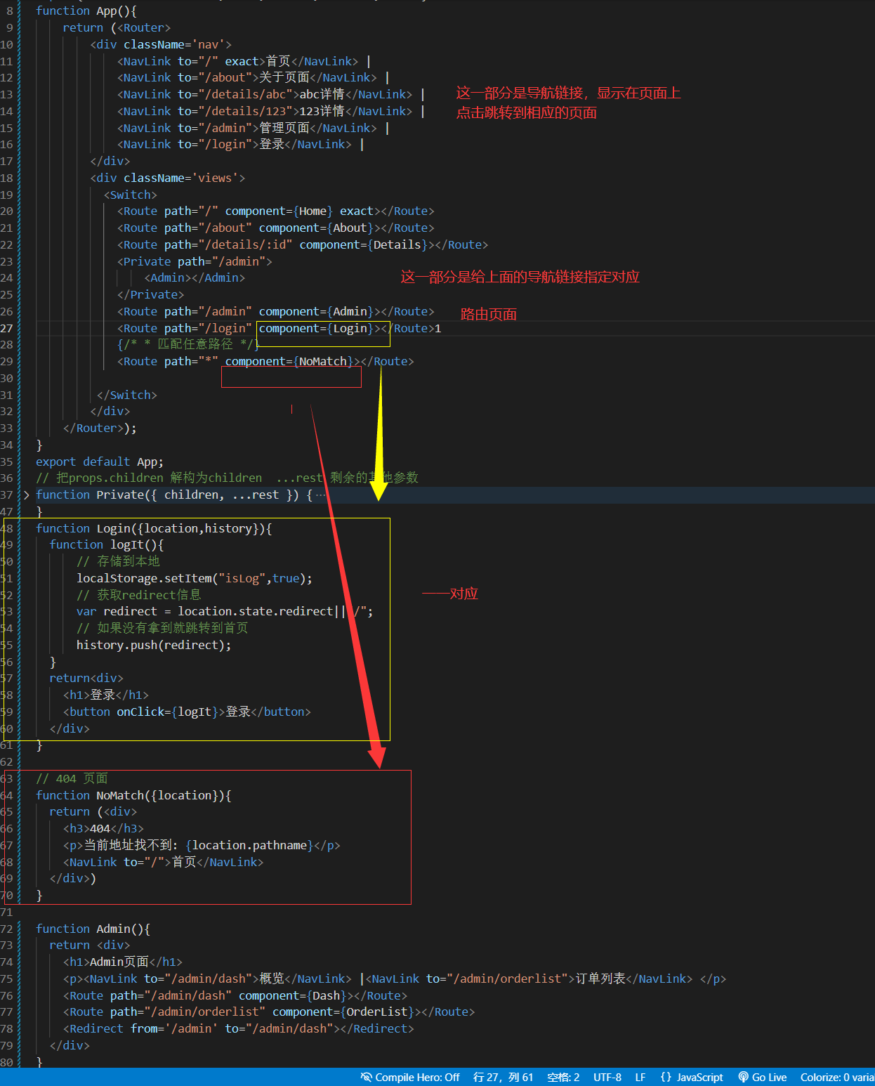875x1086 pixels.
Task: Click Route path="/about" component={About} line
Action: [276, 228]
